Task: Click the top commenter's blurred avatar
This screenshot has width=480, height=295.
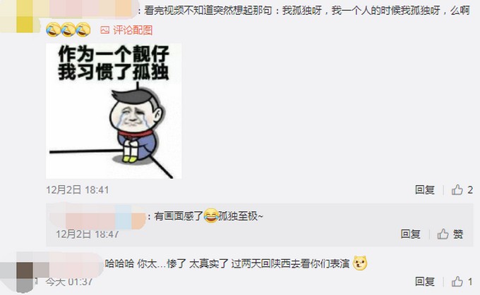Action: point(18,16)
